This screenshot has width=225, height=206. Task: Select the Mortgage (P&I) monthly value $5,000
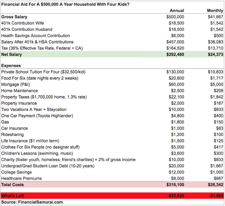click(x=217, y=84)
